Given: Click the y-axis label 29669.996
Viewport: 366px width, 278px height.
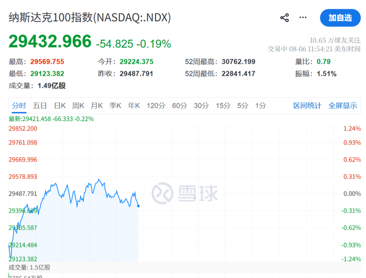Looking at the screenshot, I should tap(23, 159).
